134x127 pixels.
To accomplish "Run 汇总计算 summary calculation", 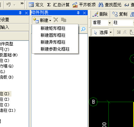I will point(58,5).
